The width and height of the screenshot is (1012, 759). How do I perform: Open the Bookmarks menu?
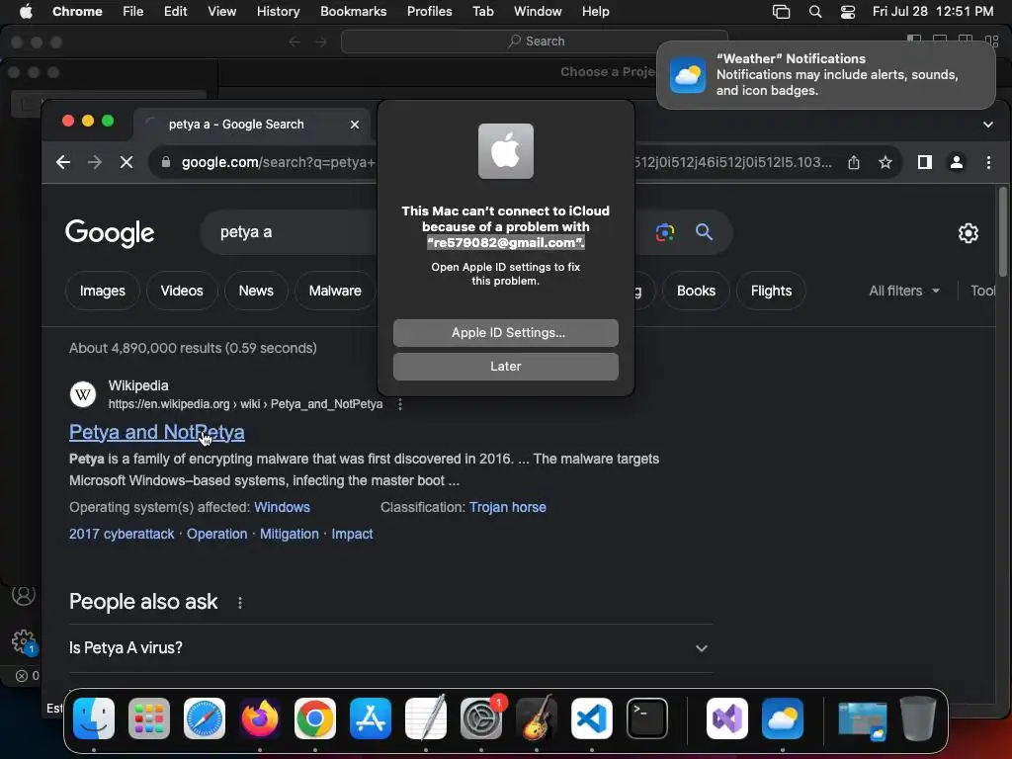[353, 11]
